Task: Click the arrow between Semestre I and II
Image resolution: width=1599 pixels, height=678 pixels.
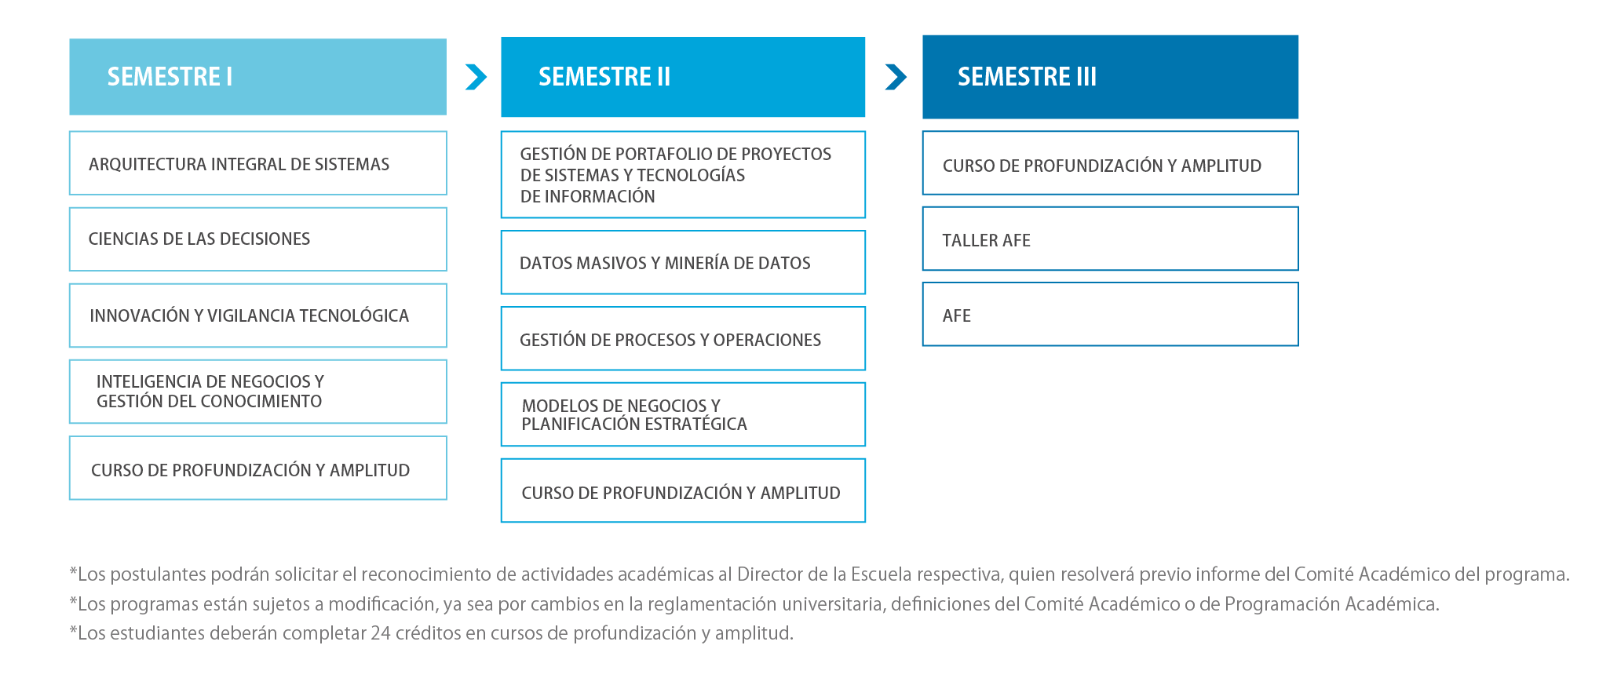Action: [476, 77]
